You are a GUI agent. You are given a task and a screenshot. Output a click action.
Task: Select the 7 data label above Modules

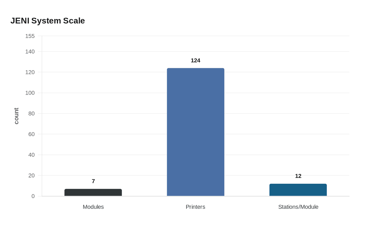click(93, 181)
